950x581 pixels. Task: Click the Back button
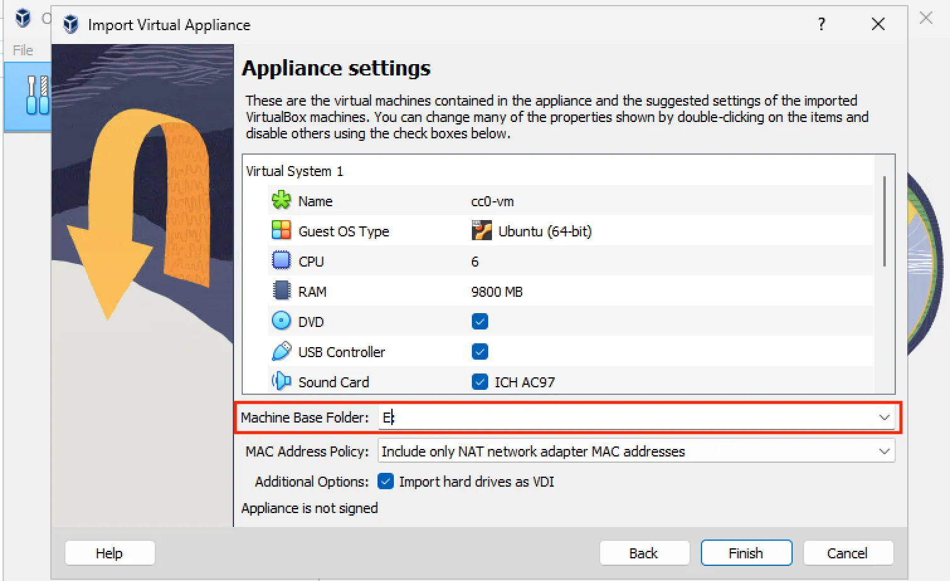(644, 553)
